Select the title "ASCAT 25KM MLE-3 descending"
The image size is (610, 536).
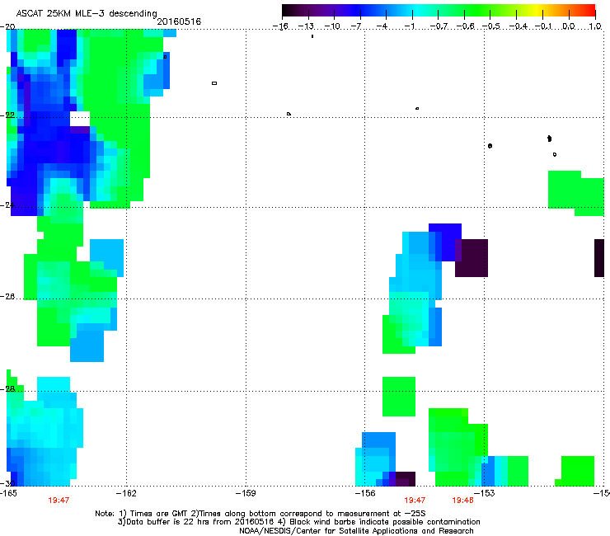point(87,13)
